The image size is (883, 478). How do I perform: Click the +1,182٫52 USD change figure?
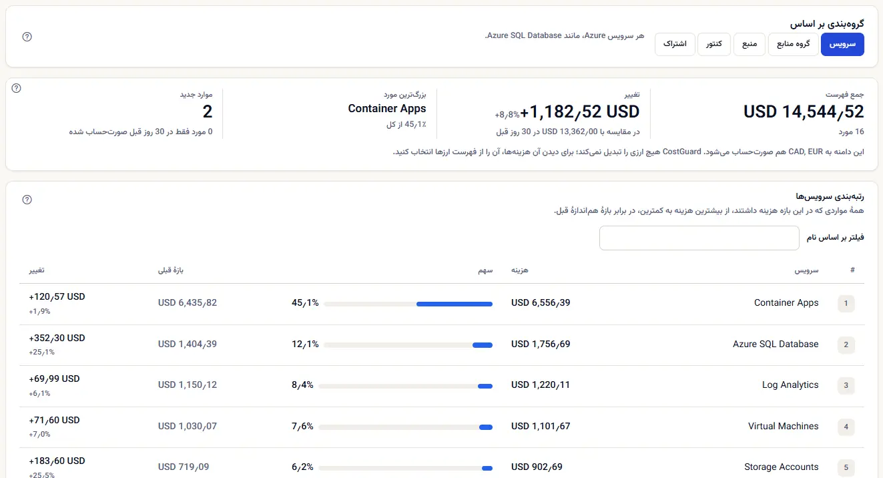(580, 111)
